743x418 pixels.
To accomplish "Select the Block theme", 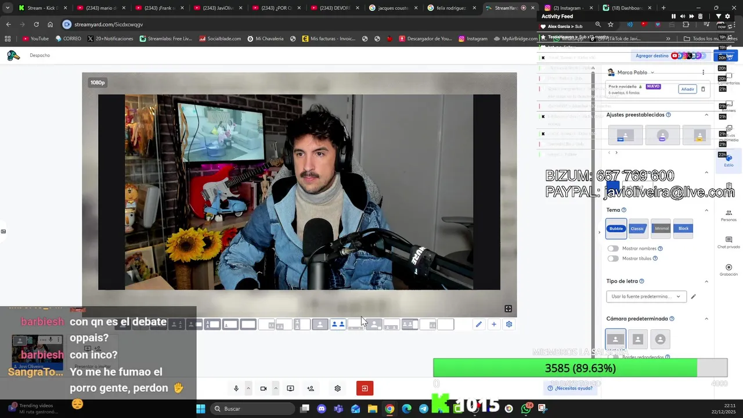I will tap(683, 229).
